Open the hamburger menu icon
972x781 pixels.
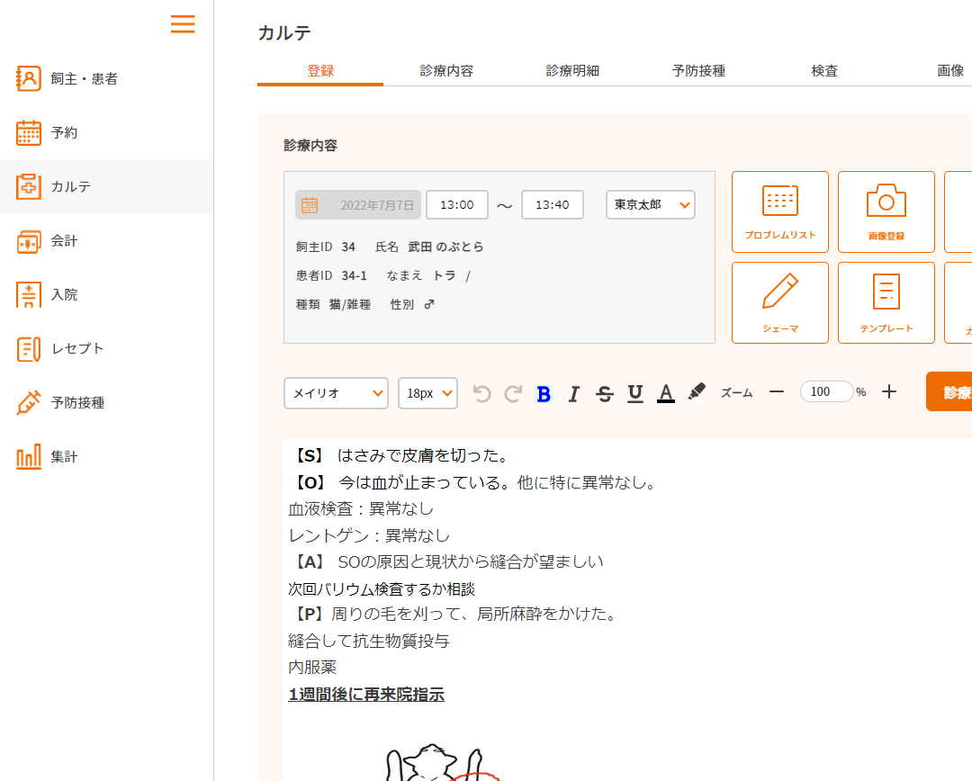pyautogui.click(x=183, y=24)
